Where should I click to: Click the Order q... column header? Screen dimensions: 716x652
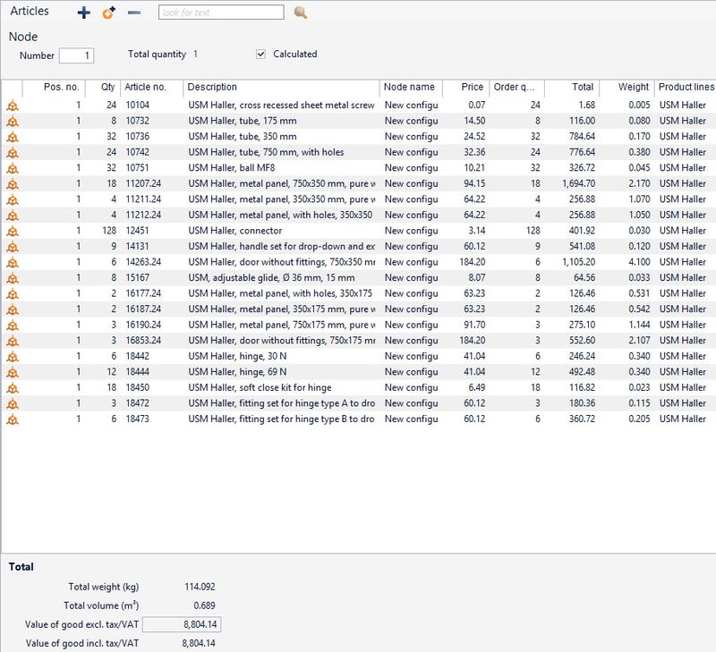[517, 87]
